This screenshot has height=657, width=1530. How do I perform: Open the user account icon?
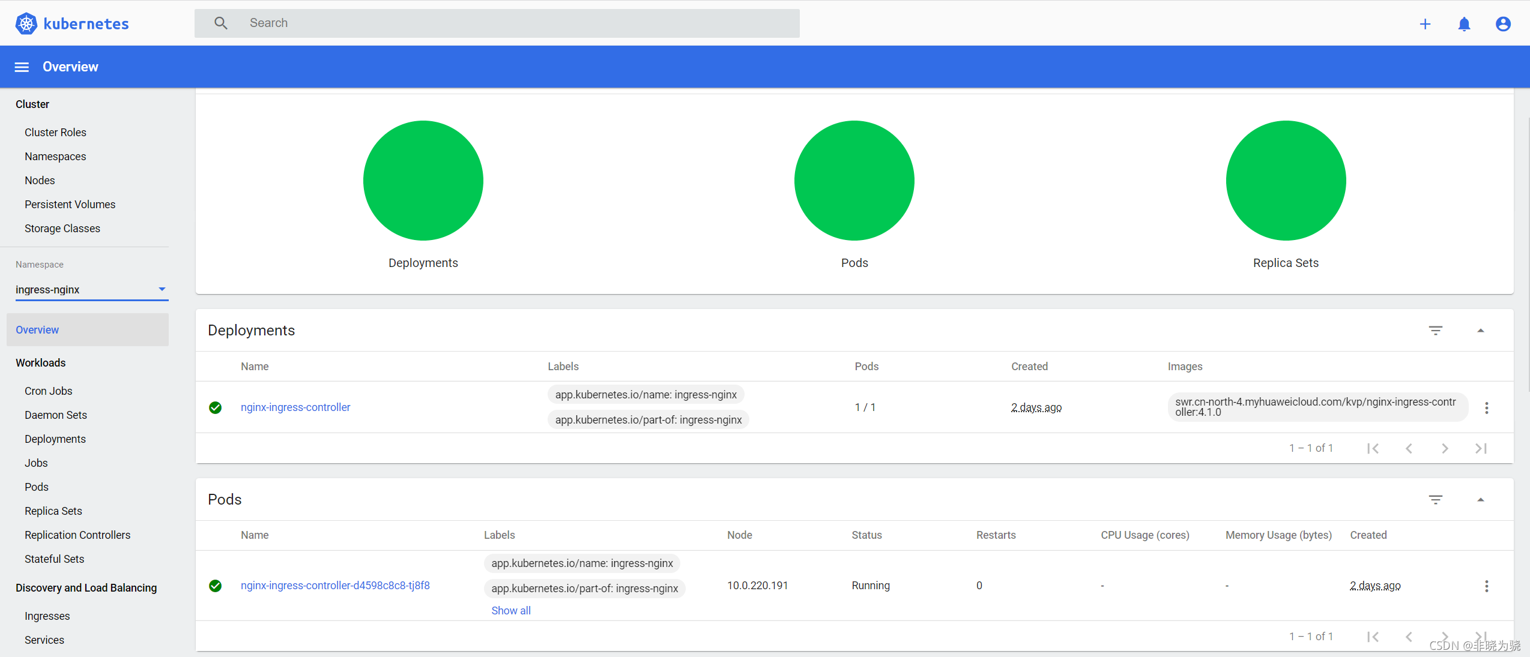click(1503, 23)
